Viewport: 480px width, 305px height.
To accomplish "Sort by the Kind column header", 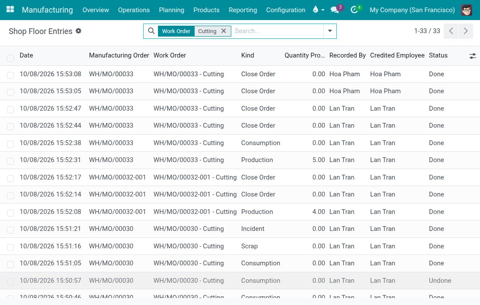I will pyautogui.click(x=248, y=55).
